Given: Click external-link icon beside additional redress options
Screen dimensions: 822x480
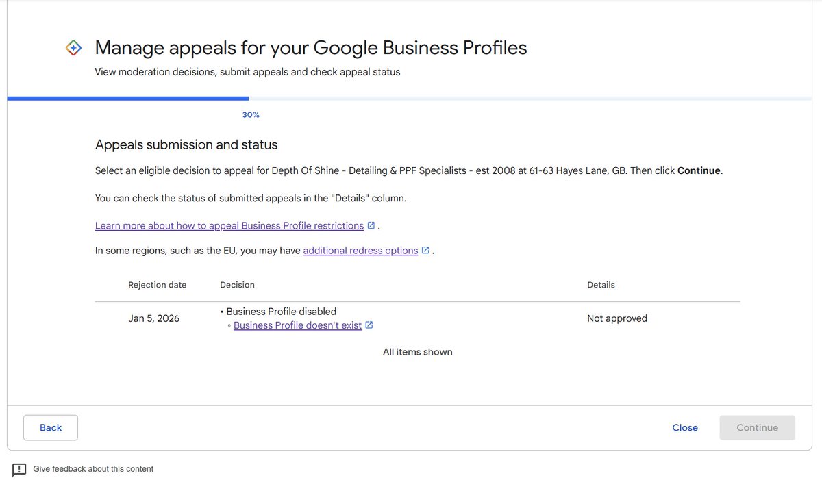Looking at the screenshot, I should coord(425,251).
